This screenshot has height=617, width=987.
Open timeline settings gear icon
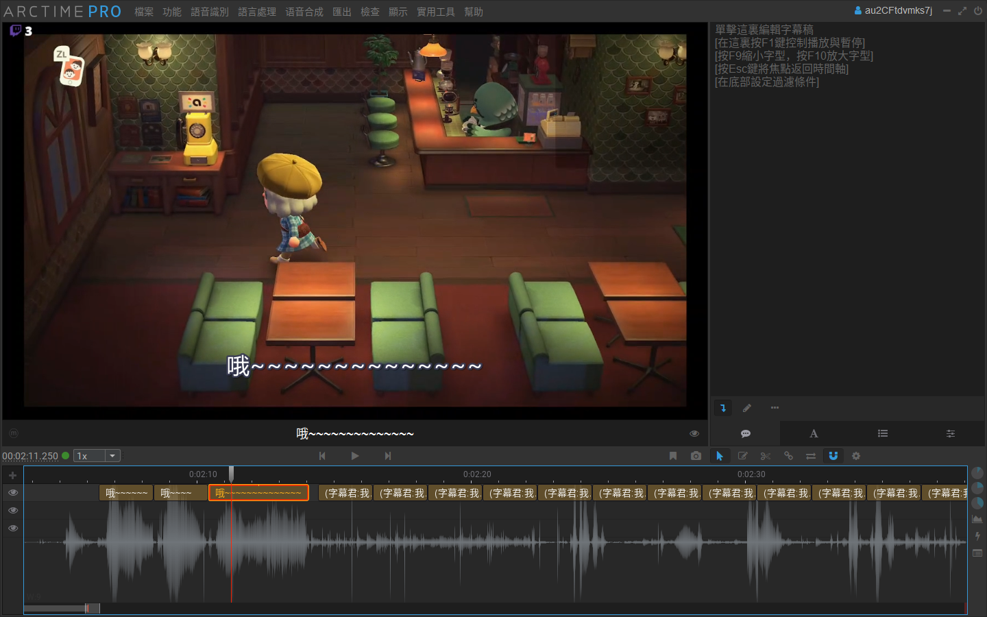coord(856,456)
